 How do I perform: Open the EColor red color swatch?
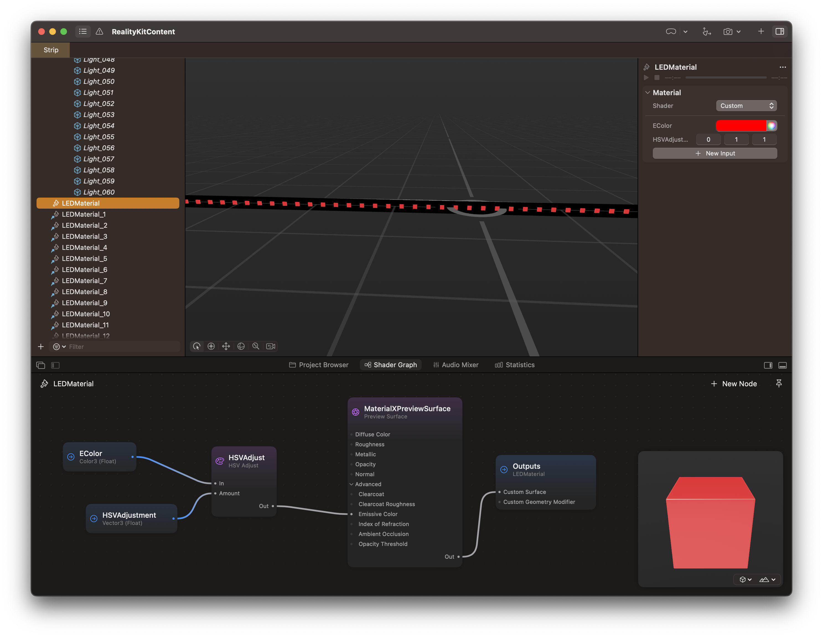click(x=741, y=126)
